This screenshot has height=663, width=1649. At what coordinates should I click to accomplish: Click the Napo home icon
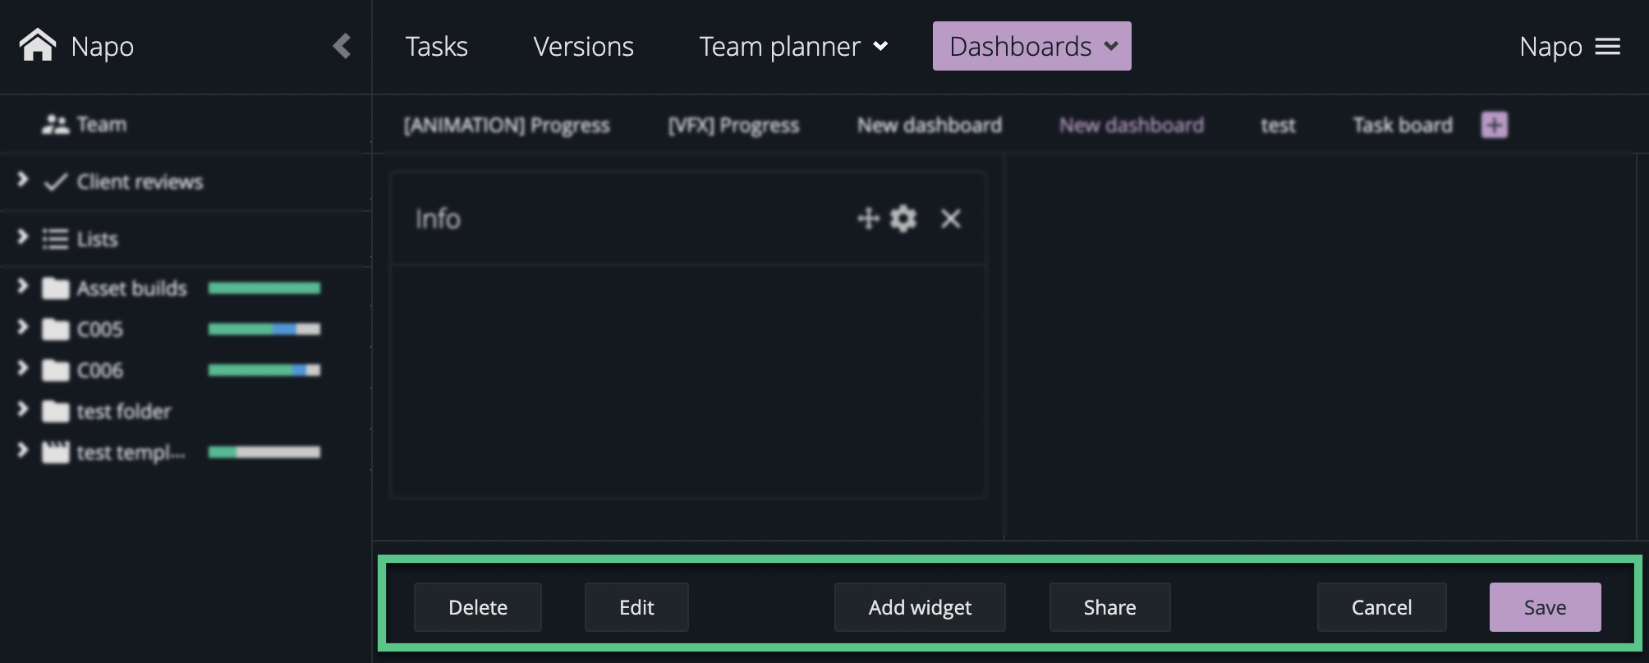38,45
